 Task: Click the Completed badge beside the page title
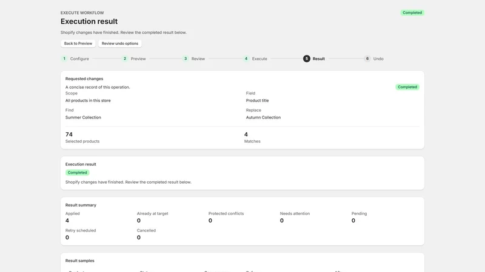point(412,13)
